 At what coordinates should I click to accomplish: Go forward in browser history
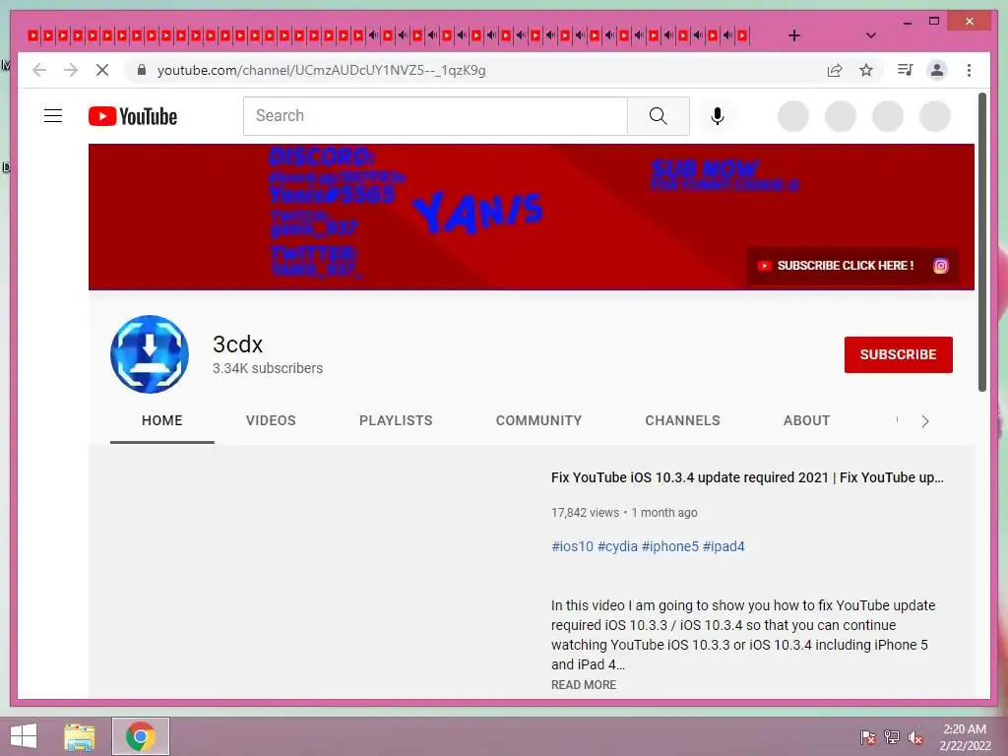71,70
